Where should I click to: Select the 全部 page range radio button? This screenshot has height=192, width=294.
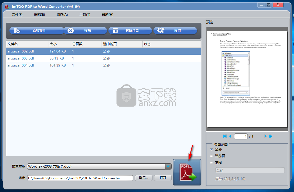tap(212, 149)
